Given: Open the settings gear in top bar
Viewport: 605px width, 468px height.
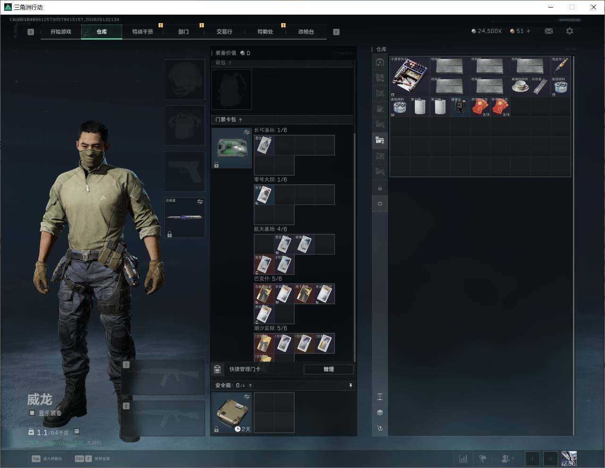Looking at the screenshot, I should [x=570, y=31].
